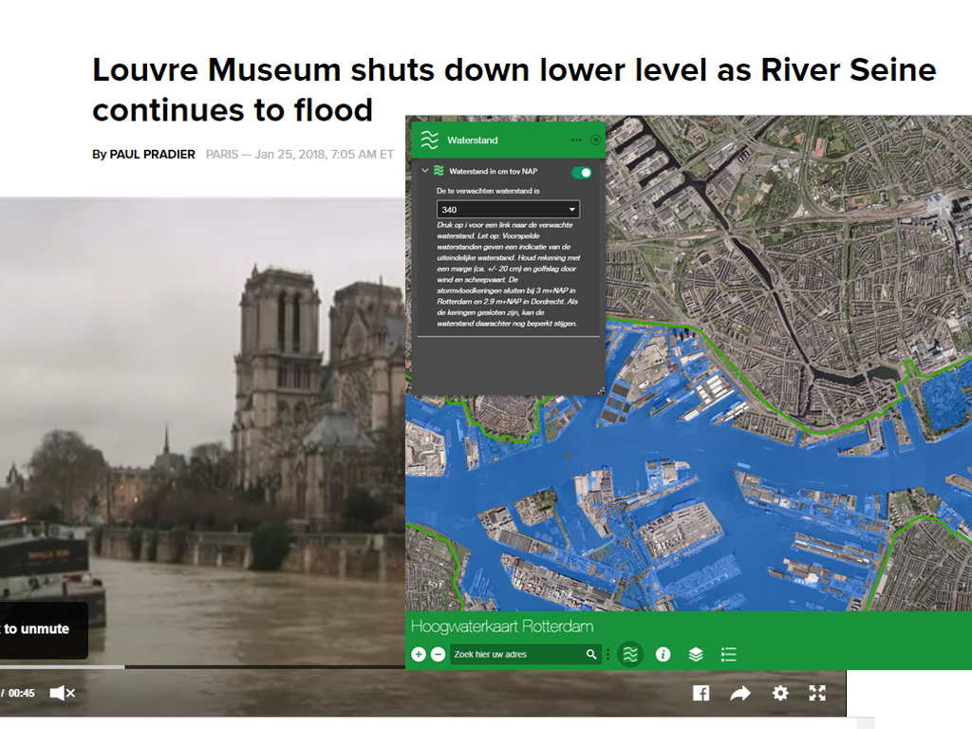This screenshot has width=972, height=729.
Task: Open the map legend list widget
Action: [728, 654]
